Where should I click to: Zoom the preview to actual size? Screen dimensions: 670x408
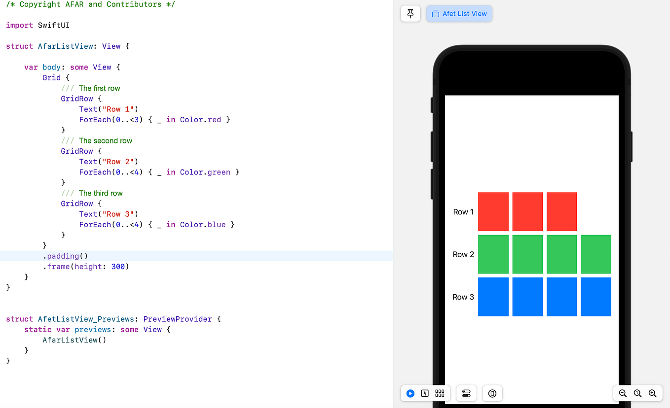click(637, 393)
